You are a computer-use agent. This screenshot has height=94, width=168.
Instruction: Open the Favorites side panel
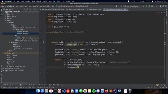point(1,78)
